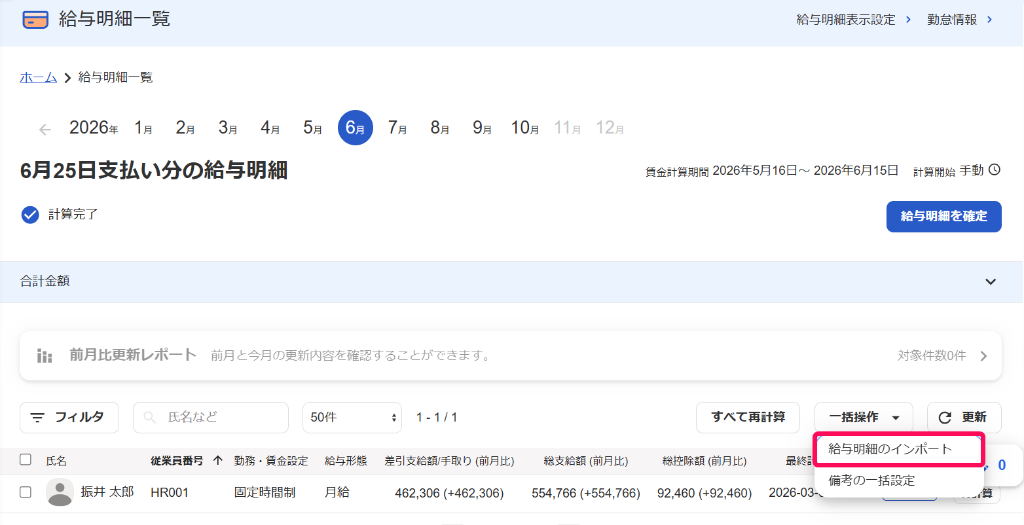Click the 氏名など search field
This screenshot has height=525, width=1024.
pos(211,418)
